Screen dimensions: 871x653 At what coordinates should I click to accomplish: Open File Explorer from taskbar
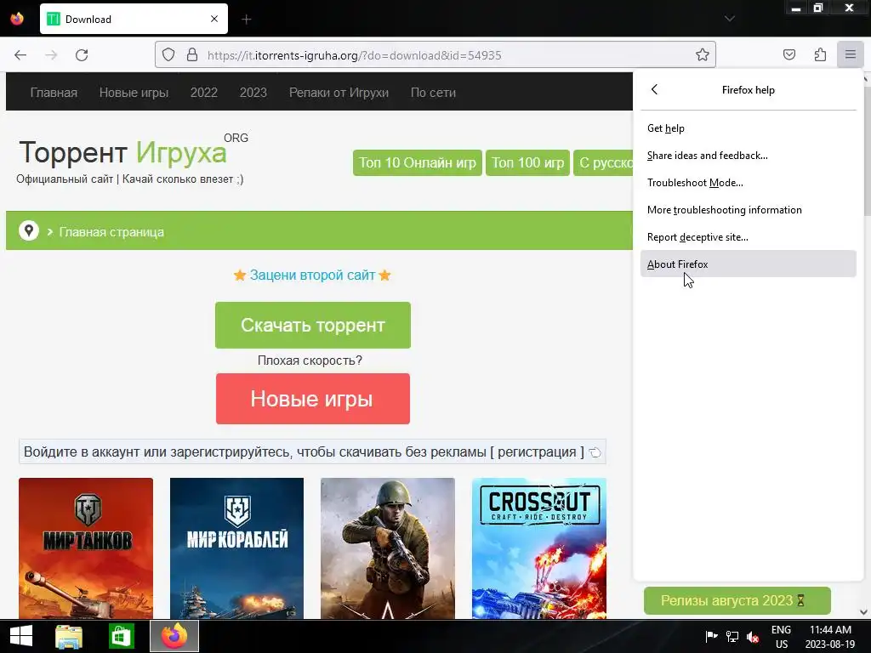(69, 636)
